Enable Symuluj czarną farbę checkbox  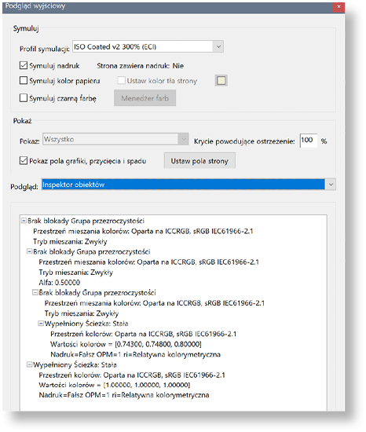pyautogui.click(x=24, y=98)
